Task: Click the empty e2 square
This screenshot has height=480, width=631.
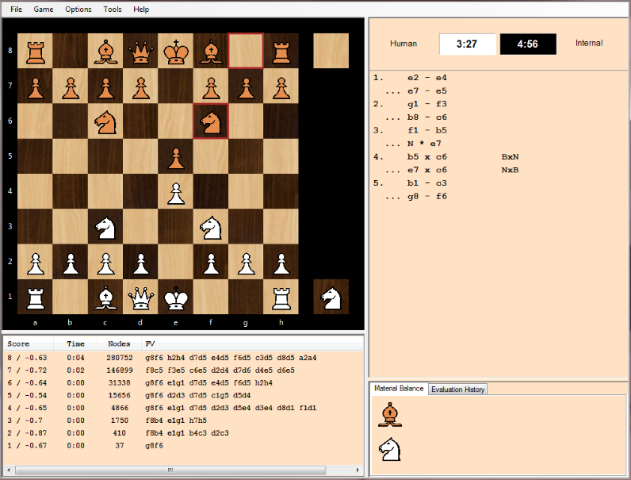Action: [175, 262]
